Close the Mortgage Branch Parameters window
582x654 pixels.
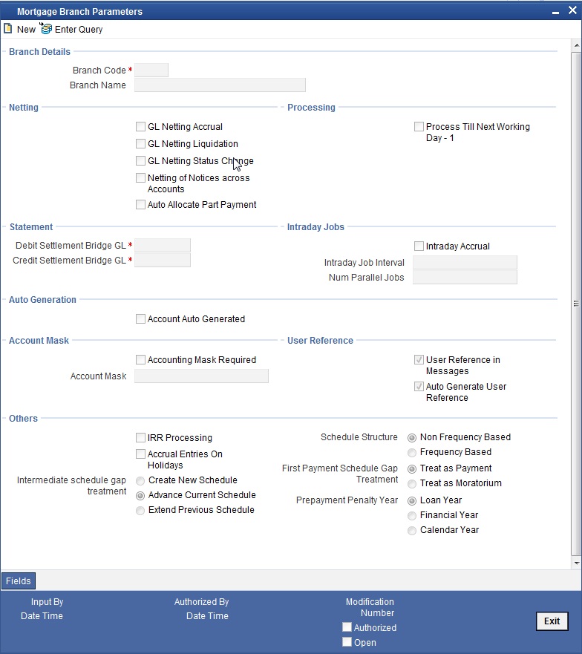tap(572, 10)
